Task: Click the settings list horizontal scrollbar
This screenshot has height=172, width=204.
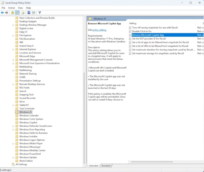Action: [152, 162]
